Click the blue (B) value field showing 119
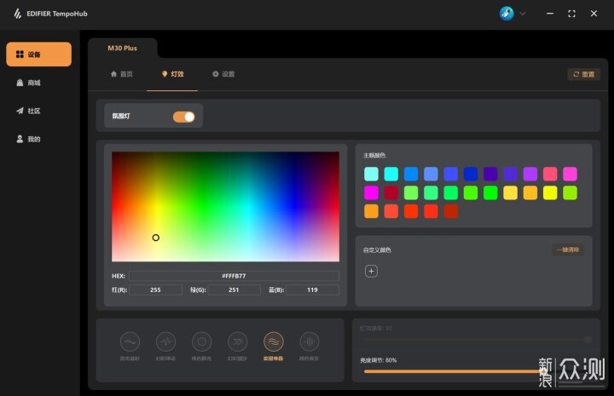 tap(312, 290)
